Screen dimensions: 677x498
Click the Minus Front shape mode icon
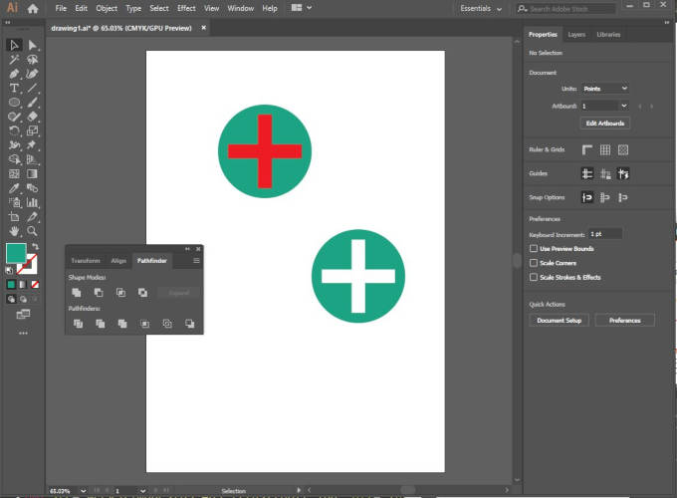(99, 293)
